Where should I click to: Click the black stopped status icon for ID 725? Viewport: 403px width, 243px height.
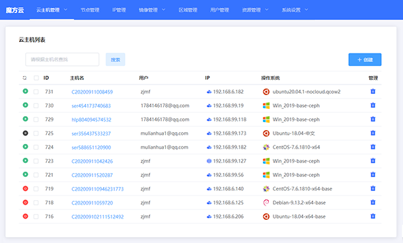point(25,133)
